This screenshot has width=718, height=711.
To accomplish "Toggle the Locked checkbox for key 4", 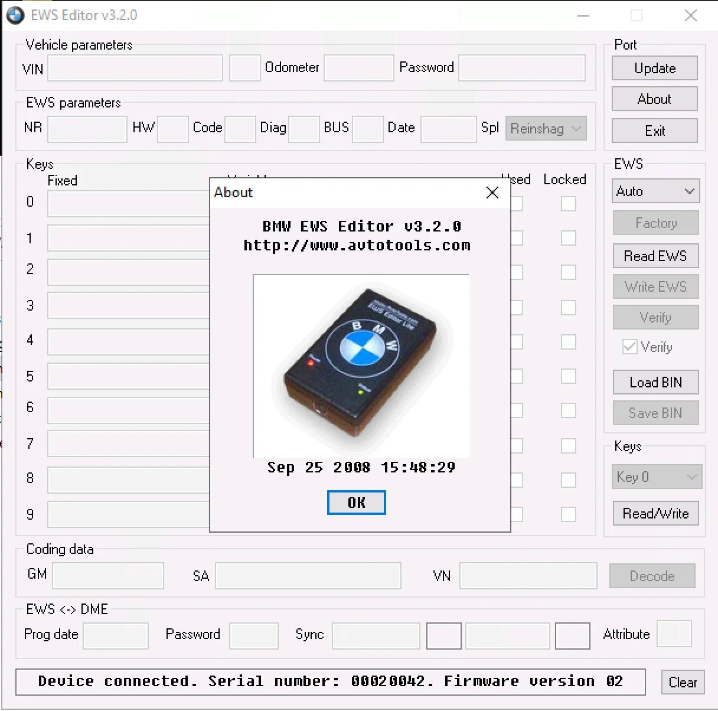I will [569, 342].
